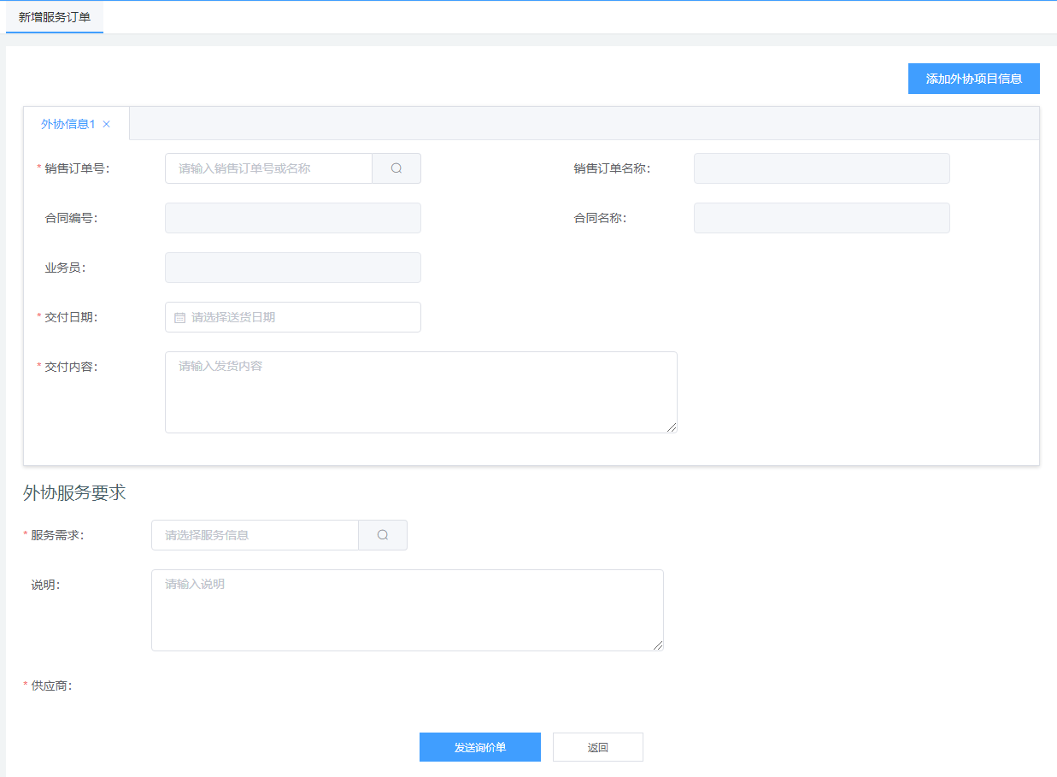Image resolution: width=1057 pixels, height=777 pixels.
Task: Click the disabled 业务员 field
Action: 292,268
